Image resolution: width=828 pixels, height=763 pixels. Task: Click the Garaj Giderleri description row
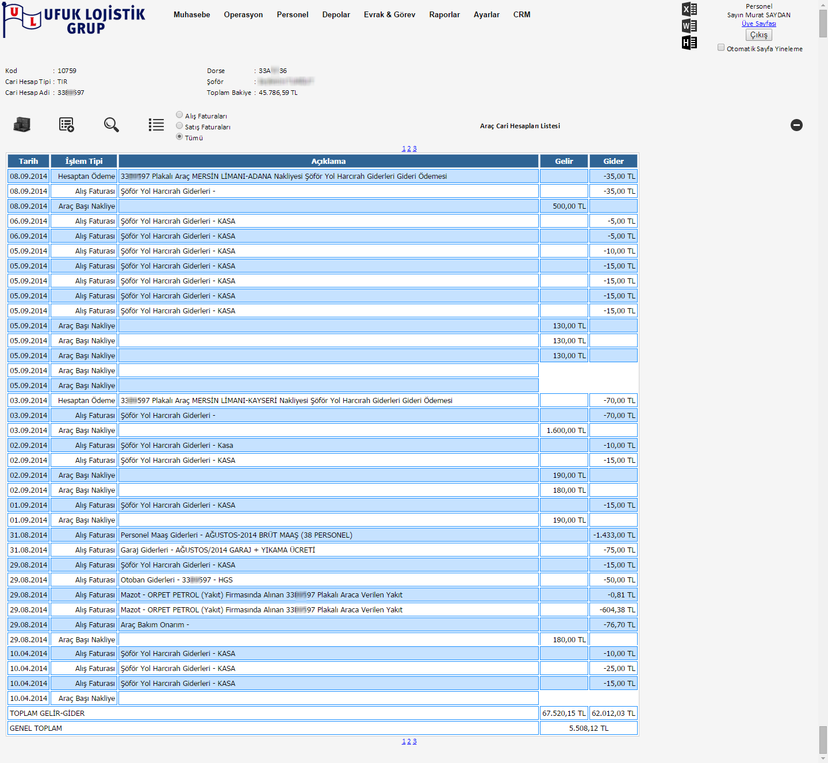point(328,550)
